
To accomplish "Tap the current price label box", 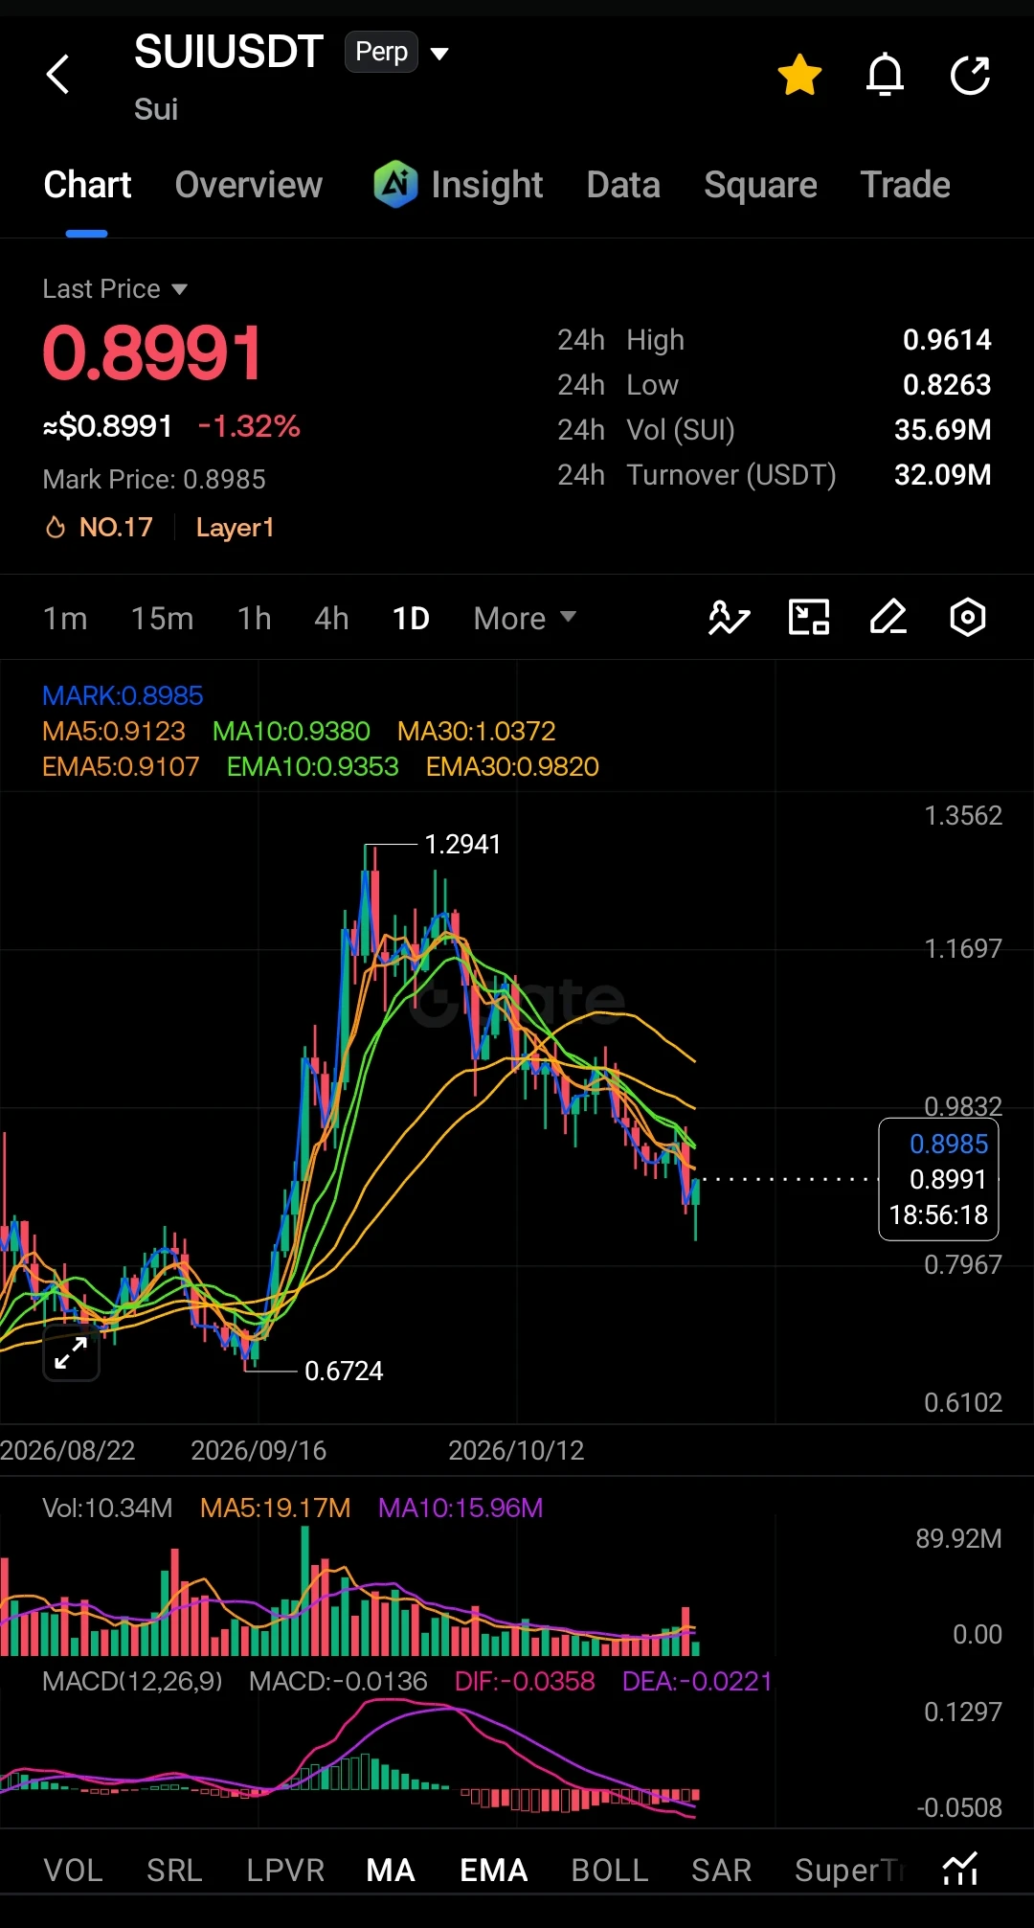I will (939, 1179).
